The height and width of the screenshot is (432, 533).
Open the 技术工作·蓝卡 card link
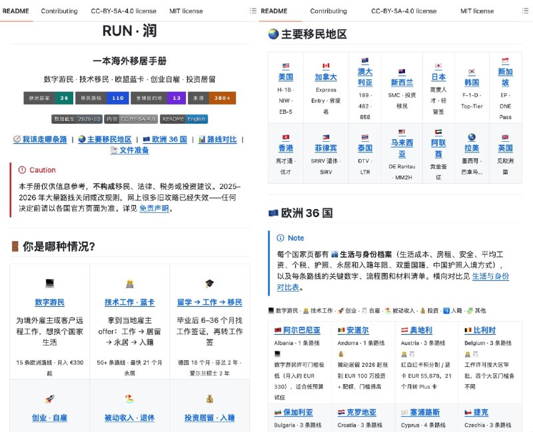(x=129, y=302)
